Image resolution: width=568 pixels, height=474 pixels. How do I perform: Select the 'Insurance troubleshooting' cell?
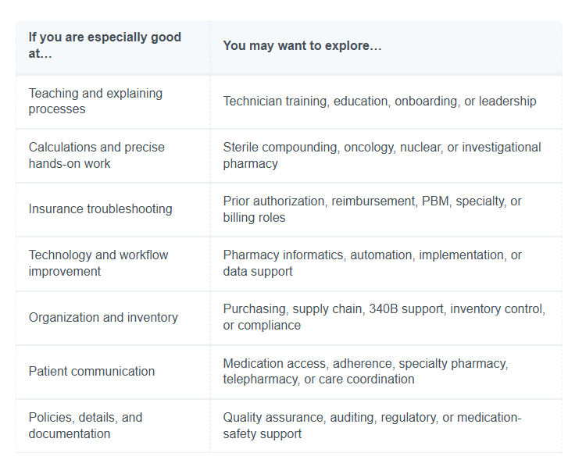tap(113, 209)
